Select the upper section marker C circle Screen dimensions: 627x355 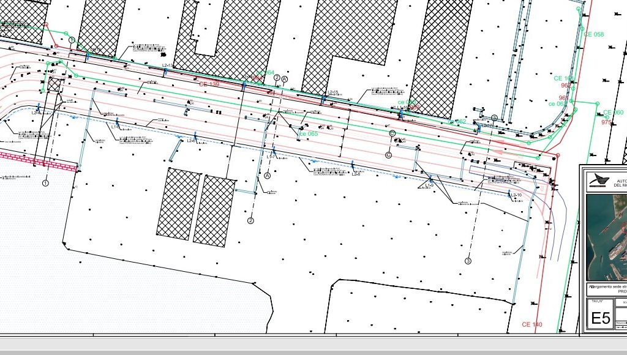coord(392,133)
